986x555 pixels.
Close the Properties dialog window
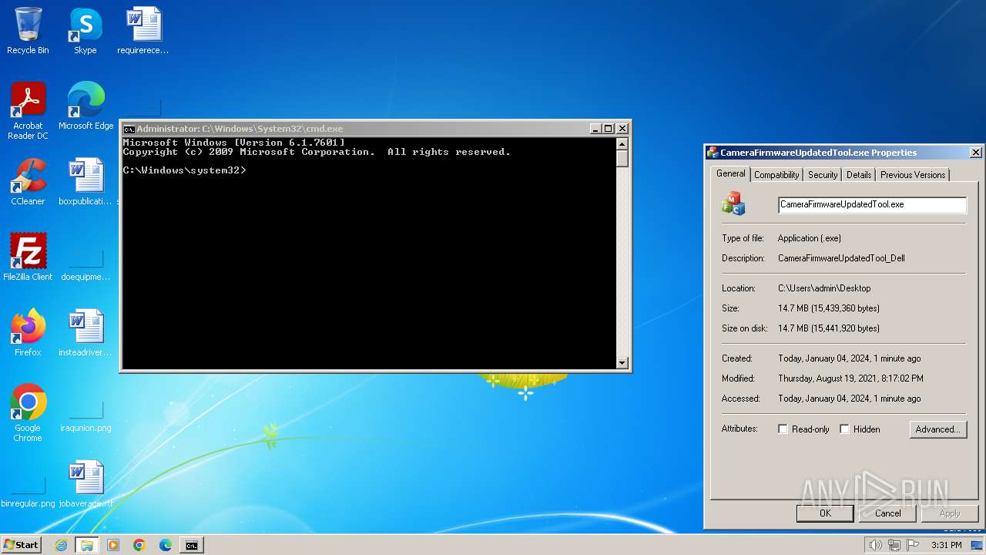[x=975, y=153]
